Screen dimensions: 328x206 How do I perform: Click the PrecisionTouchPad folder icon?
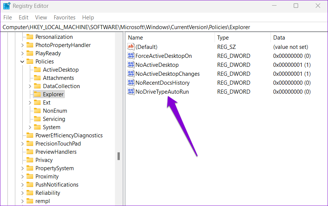click(x=30, y=143)
